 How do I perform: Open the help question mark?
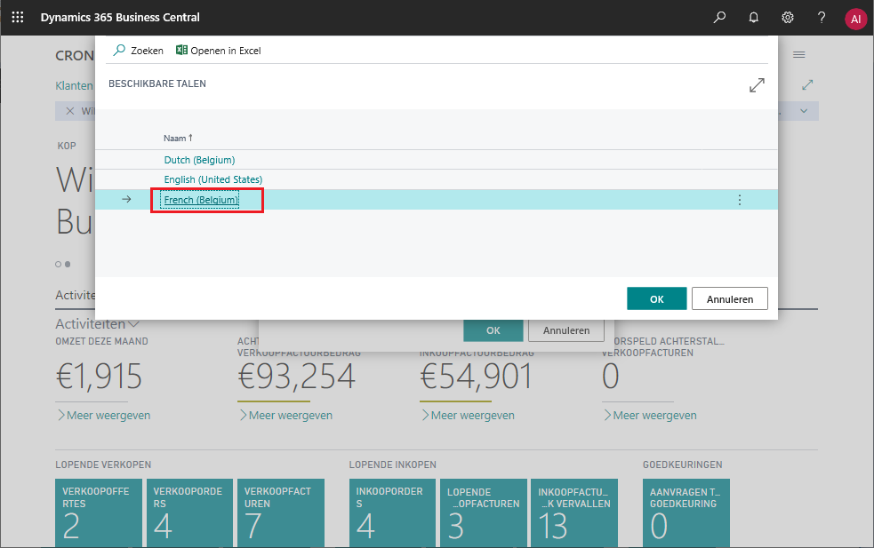tap(822, 17)
